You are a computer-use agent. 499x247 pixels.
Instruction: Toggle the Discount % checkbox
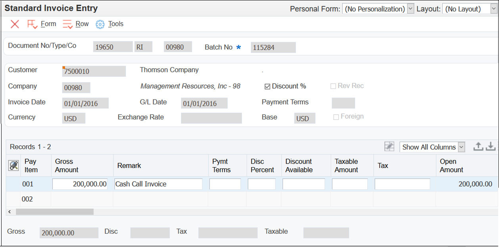[267, 86]
